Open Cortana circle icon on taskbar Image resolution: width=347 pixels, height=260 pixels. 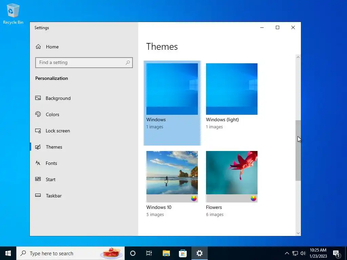click(x=133, y=253)
